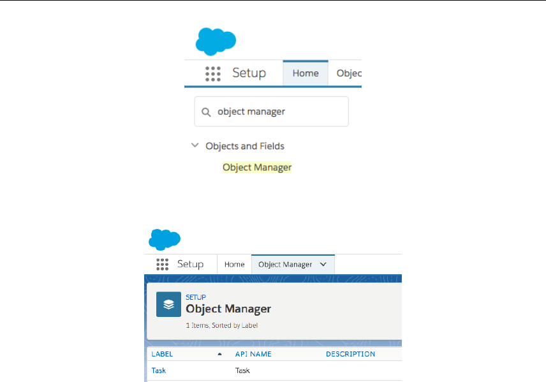Click the search magnifier icon in Quick Find
Viewport: 546px width, 382px height.
[206, 112]
